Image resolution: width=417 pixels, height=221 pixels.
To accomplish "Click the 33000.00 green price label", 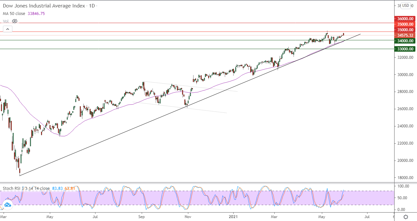I will pos(405,49).
